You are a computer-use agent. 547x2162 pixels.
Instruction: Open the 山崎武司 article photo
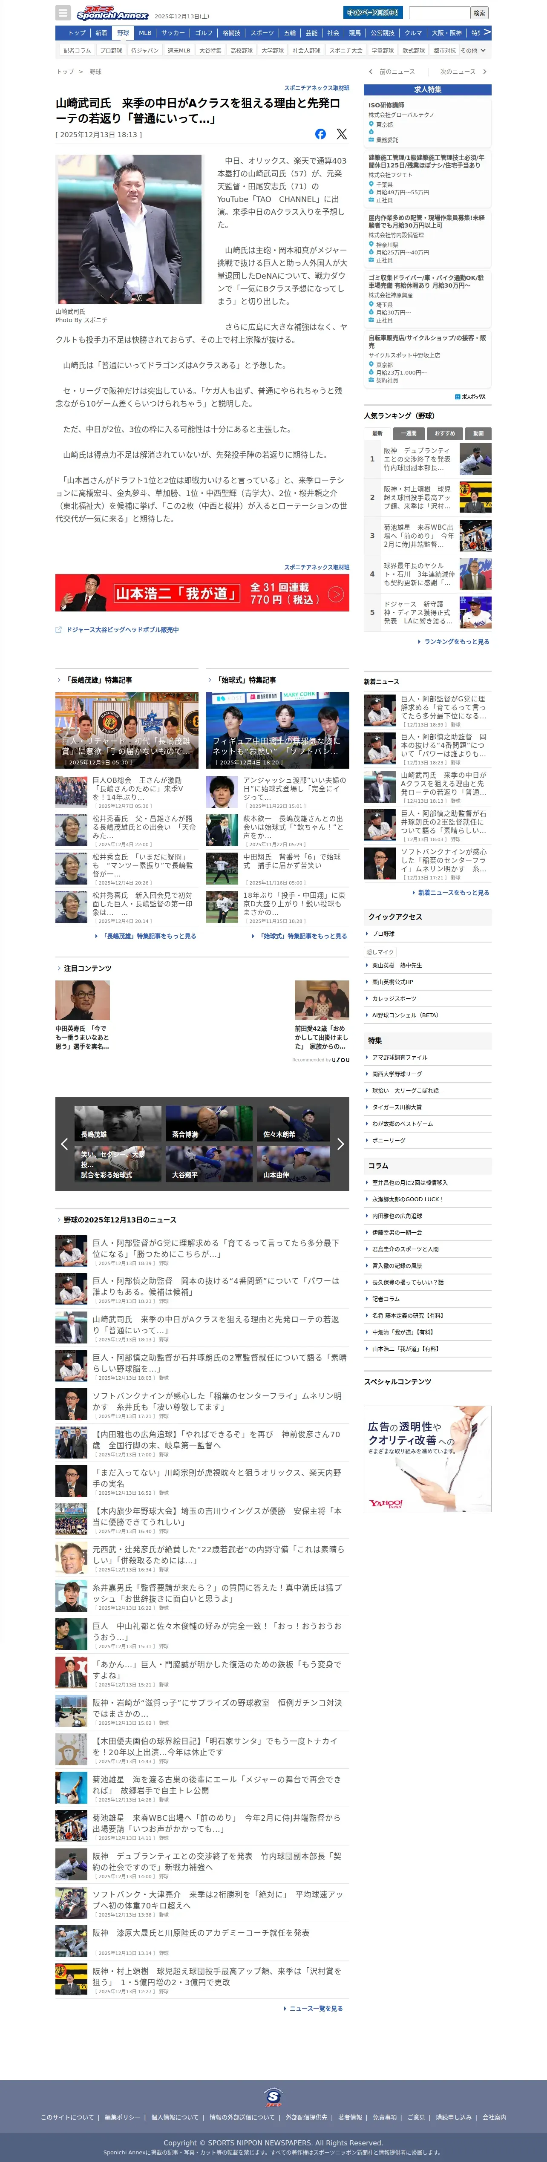[x=129, y=229]
